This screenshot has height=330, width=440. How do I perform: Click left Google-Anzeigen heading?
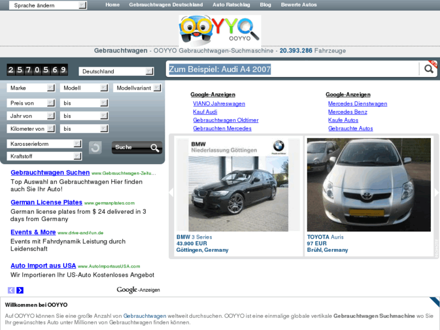(212, 94)
